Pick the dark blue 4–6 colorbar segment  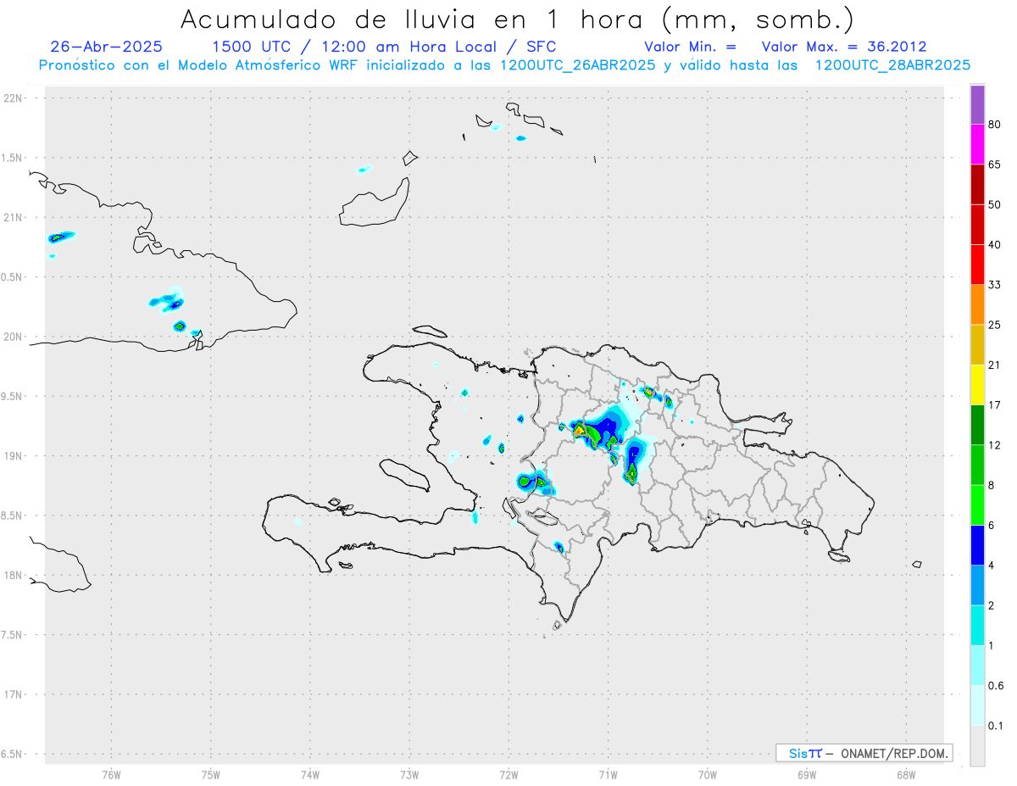coord(977,545)
